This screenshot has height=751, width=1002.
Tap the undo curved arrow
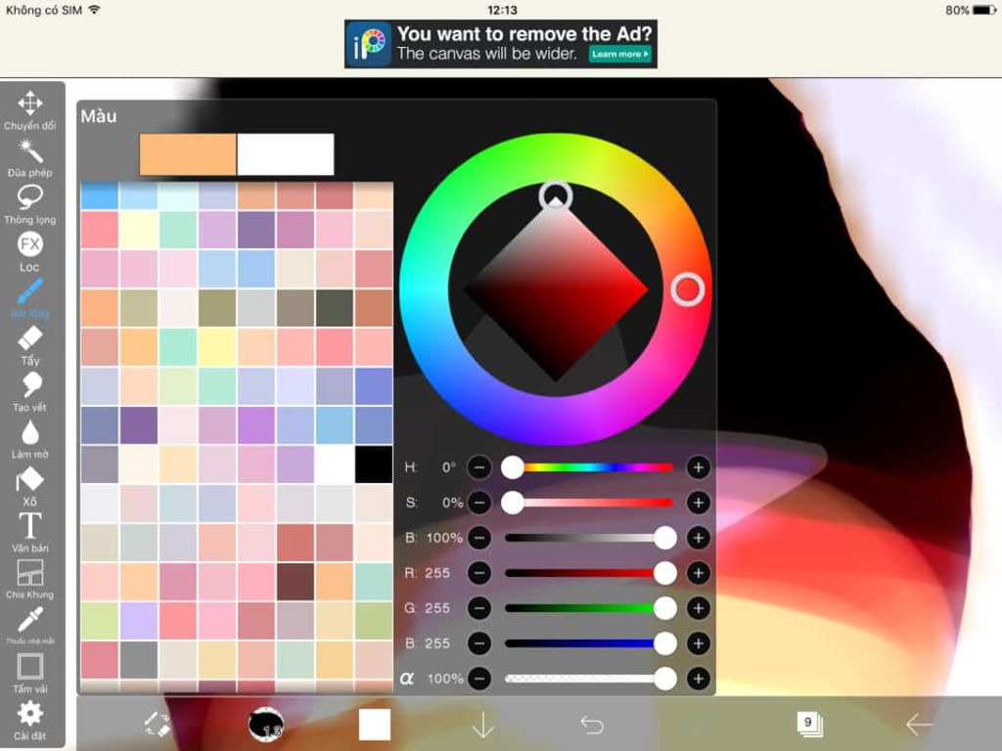pos(592,725)
